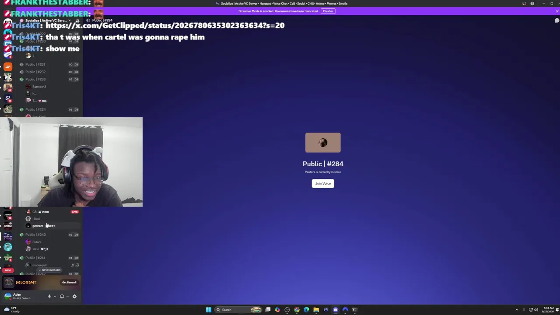Image resolution: width=560 pixels, height=315 pixels.
Task: Open the Windows Start menu
Action: click(x=209, y=310)
